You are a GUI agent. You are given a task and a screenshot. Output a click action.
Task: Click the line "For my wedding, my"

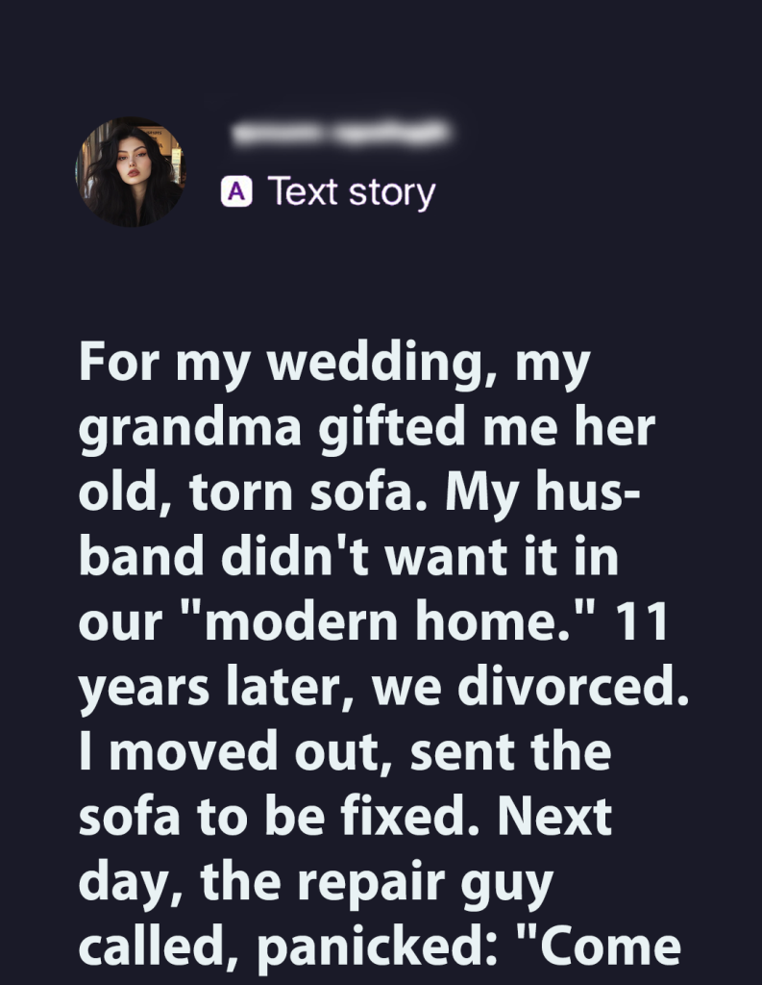click(332, 366)
